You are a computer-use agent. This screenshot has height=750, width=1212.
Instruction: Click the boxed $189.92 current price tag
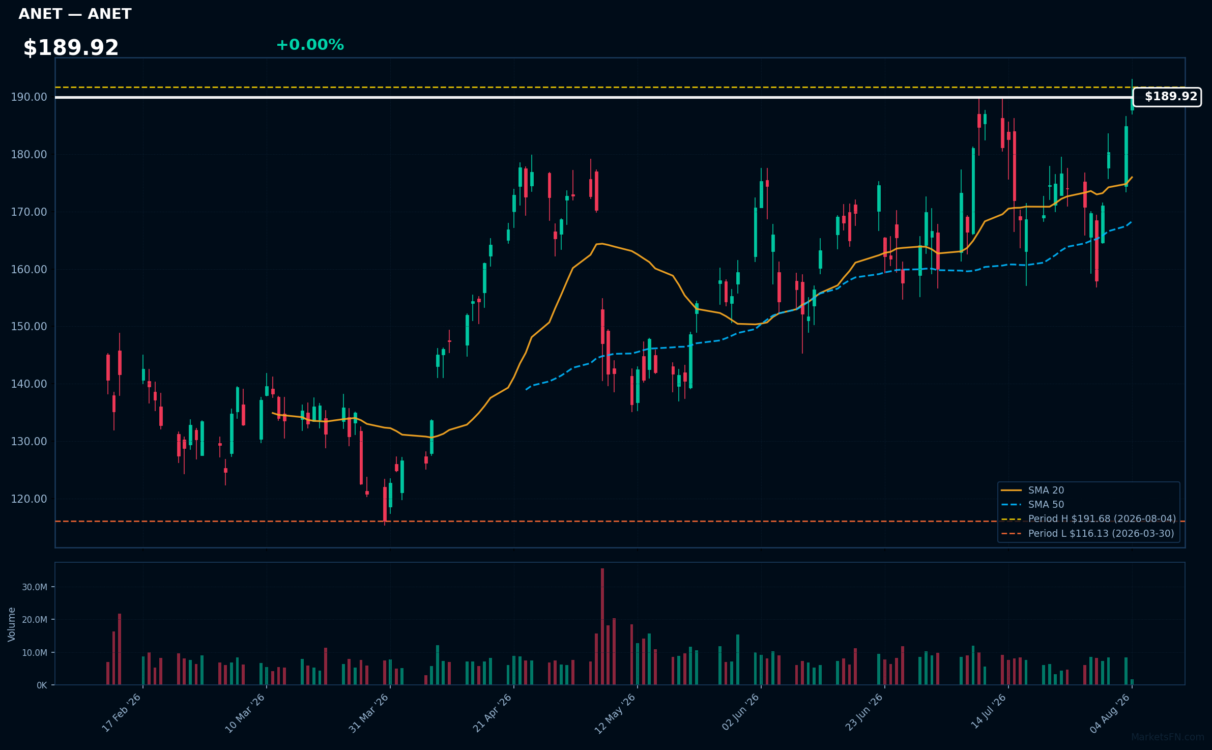1167,97
